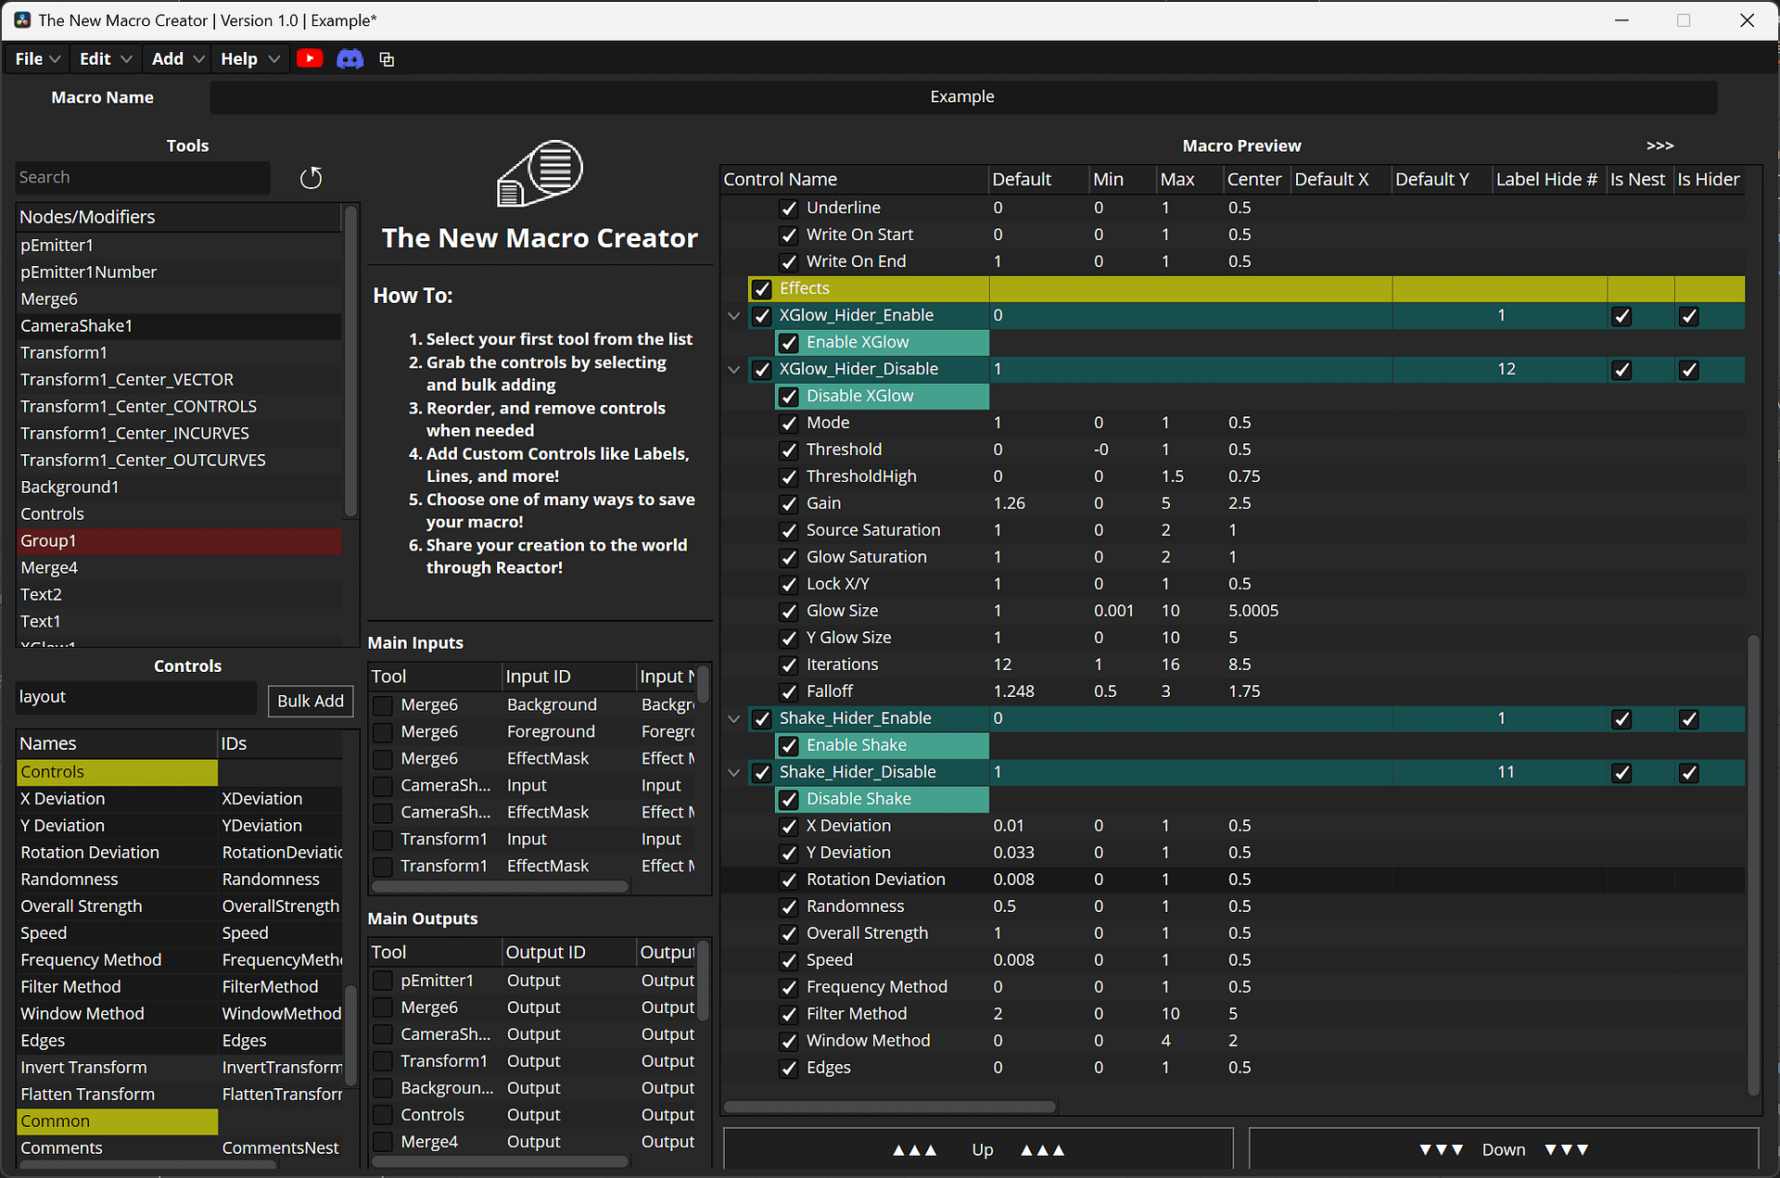Click the refresh icon next to Search

point(311,178)
